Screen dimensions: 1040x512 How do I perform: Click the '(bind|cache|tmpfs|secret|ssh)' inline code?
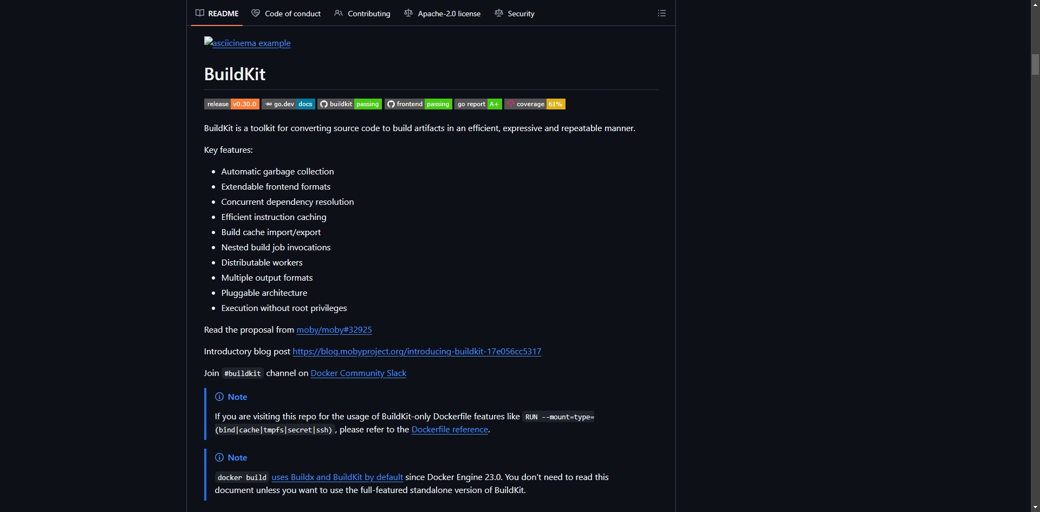pos(274,430)
